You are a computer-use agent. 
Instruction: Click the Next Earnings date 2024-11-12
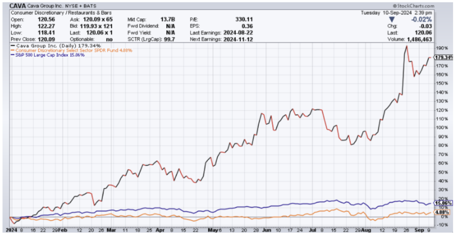tap(238, 39)
